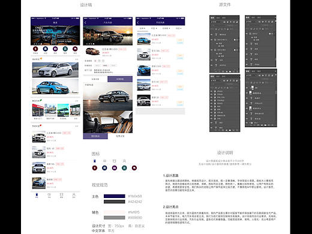312x234 pixels.
Task: Switch to white left tab on car detail
Action: pos(95,79)
